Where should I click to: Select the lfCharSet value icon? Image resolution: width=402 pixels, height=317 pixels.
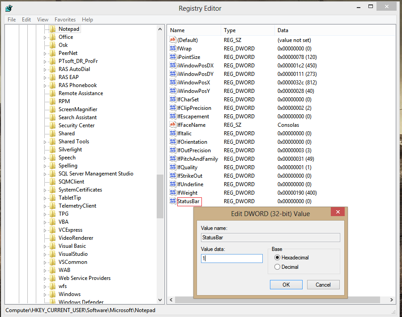pyautogui.click(x=173, y=99)
